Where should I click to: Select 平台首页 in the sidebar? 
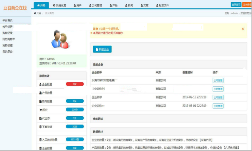(x=16, y=20)
